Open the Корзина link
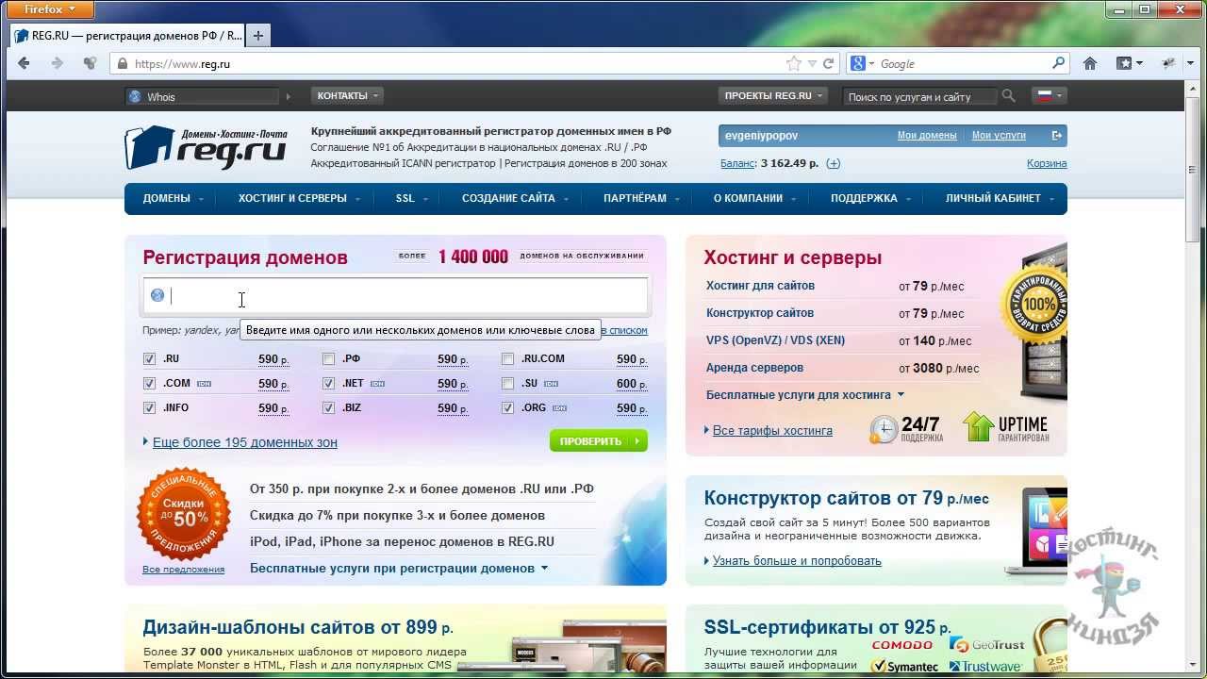Screen dimensions: 1207x679 [1047, 163]
